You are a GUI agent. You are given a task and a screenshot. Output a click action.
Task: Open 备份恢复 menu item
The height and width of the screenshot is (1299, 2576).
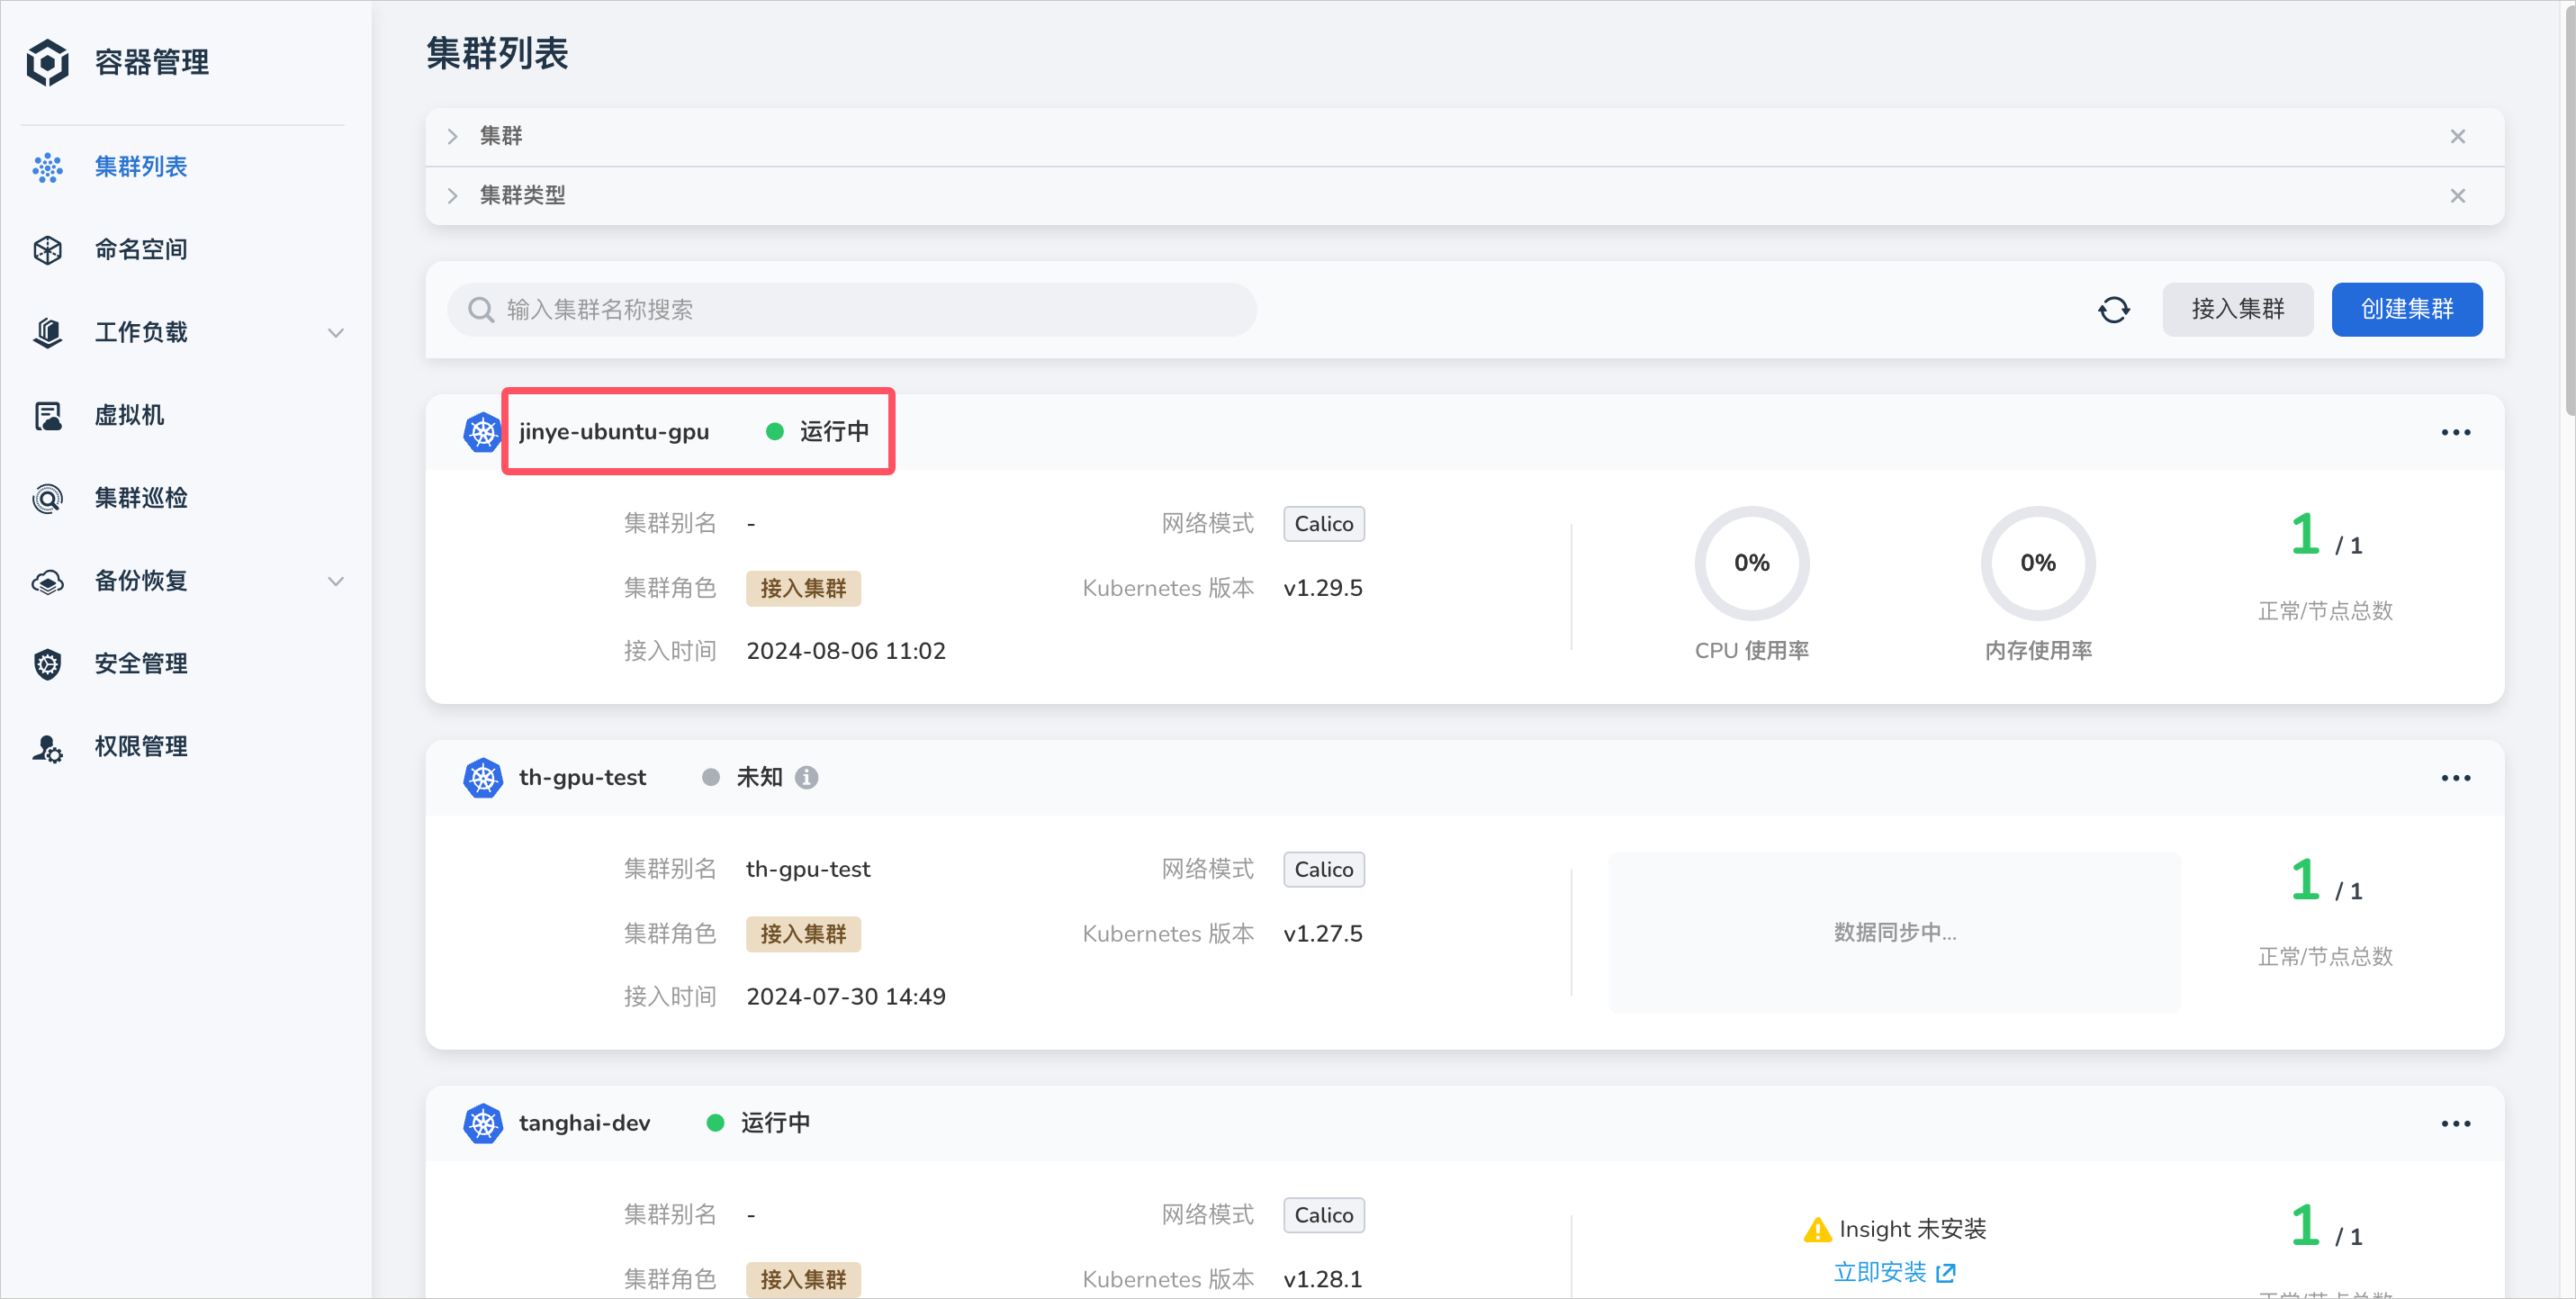pos(141,581)
